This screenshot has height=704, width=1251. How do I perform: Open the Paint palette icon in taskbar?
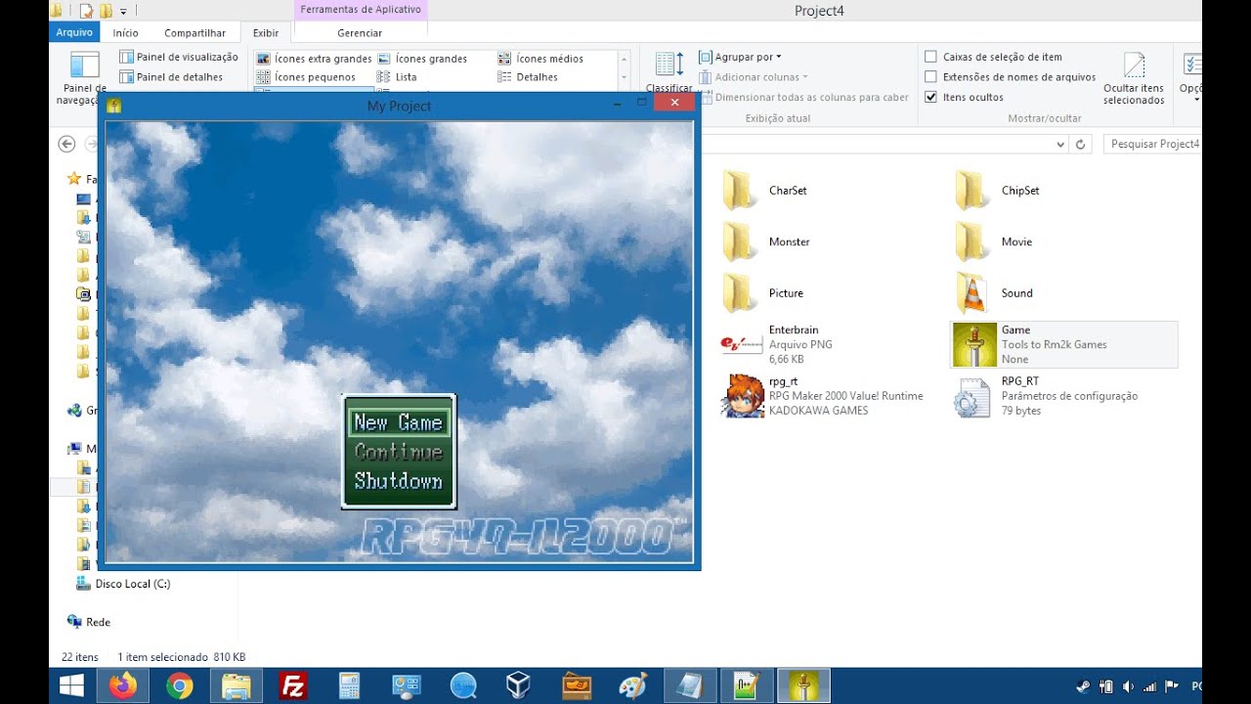click(632, 686)
